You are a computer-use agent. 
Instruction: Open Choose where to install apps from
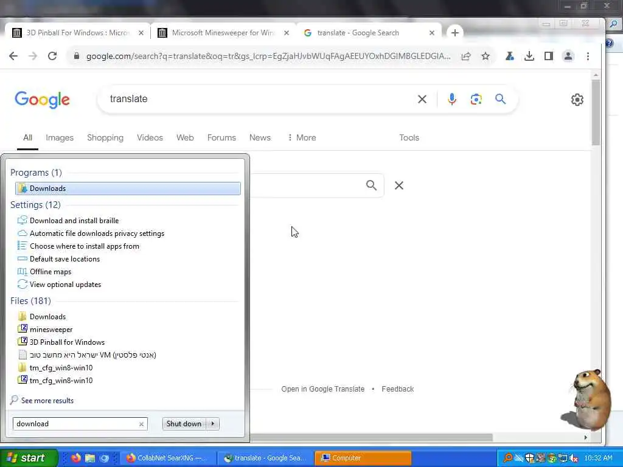84,246
